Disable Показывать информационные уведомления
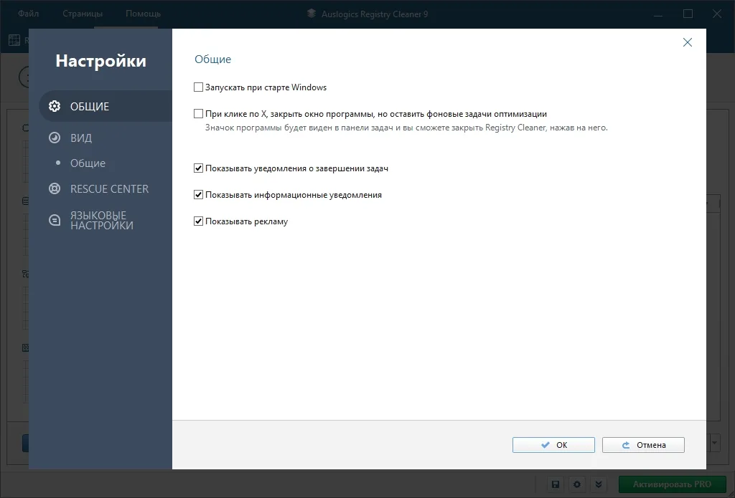Screen dimensions: 735x498 pyautogui.click(x=198, y=195)
